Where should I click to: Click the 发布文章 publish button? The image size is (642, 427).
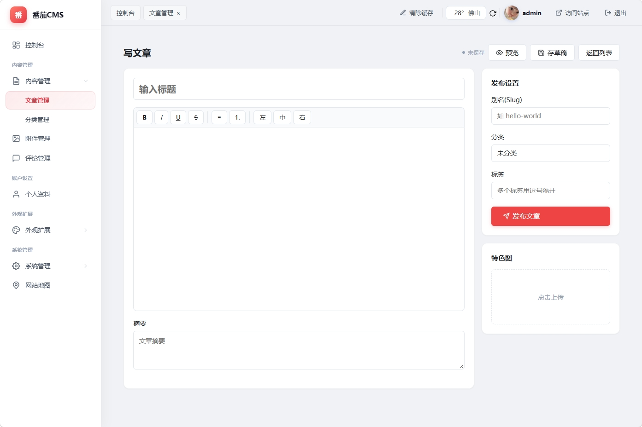[x=551, y=216]
